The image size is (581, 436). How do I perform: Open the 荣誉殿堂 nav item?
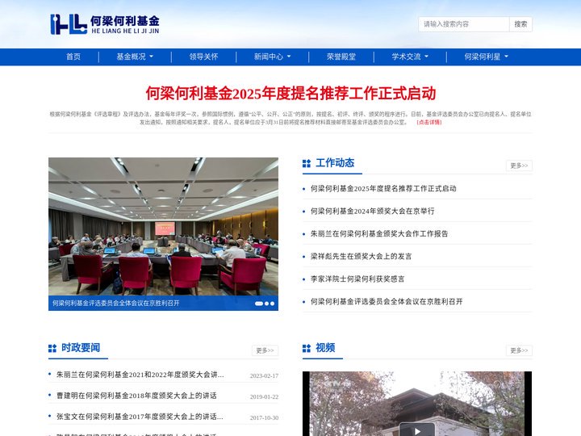(x=341, y=57)
